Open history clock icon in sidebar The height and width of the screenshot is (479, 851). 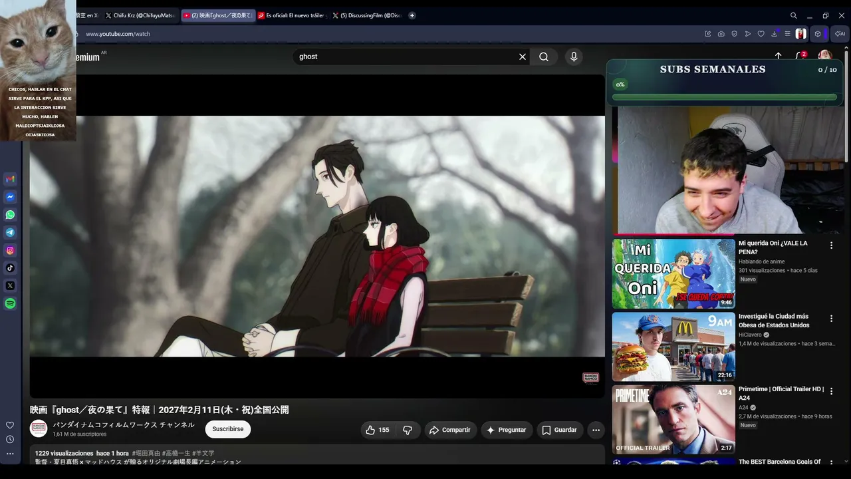tap(10, 439)
